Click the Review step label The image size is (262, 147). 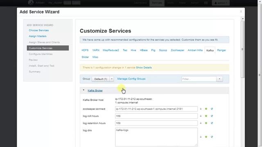[33, 60]
